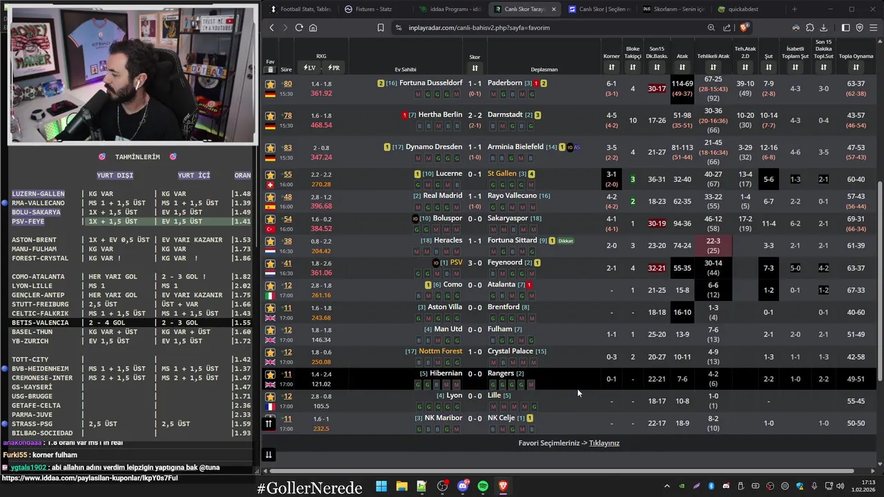Remove Lucerne vs St Gallen favorite star
884x497 pixels.
pos(271,175)
